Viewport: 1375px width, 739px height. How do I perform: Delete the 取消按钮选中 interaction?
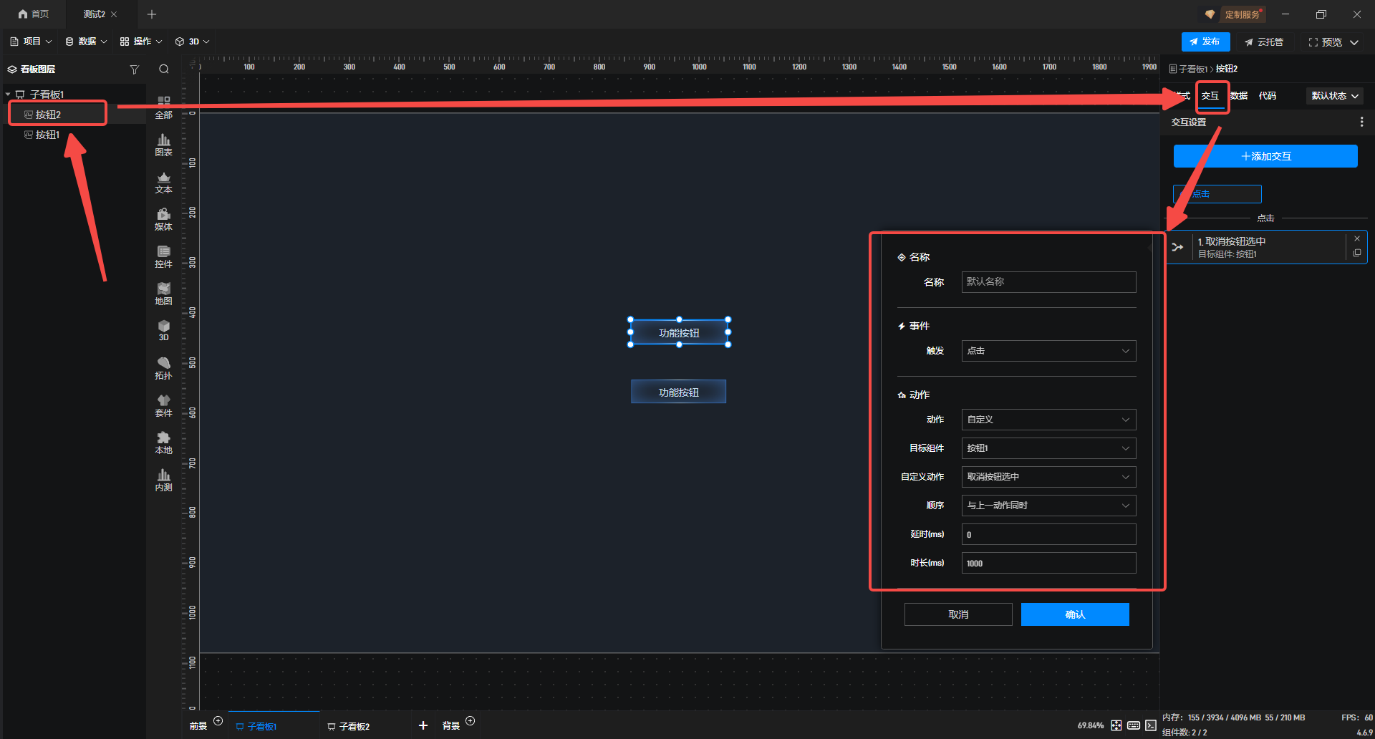pyautogui.click(x=1357, y=238)
